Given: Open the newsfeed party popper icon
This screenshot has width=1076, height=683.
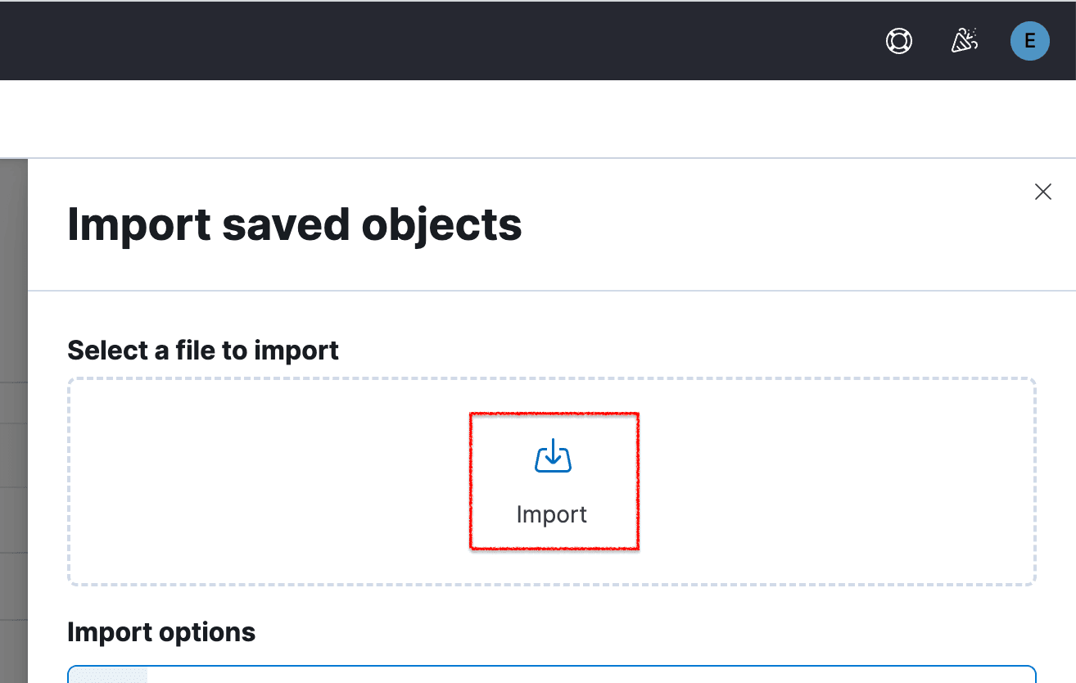Looking at the screenshot, I should [965, 41].
